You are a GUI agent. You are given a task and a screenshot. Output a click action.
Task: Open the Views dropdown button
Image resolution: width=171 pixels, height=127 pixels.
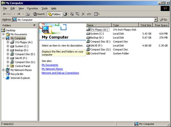point(97,14)
